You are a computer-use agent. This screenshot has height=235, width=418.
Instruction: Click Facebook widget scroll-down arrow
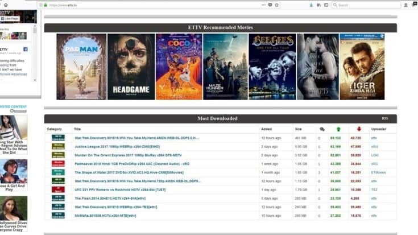[35, 80]
